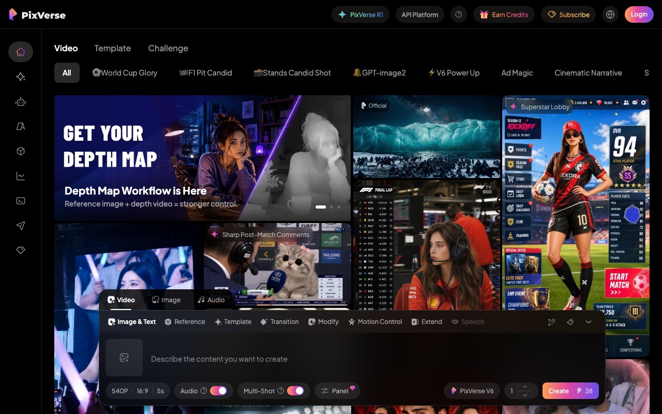Click the paper plane icon in sidebar
This screenshot has height=414, width=662.
click(x=21, y=226)
